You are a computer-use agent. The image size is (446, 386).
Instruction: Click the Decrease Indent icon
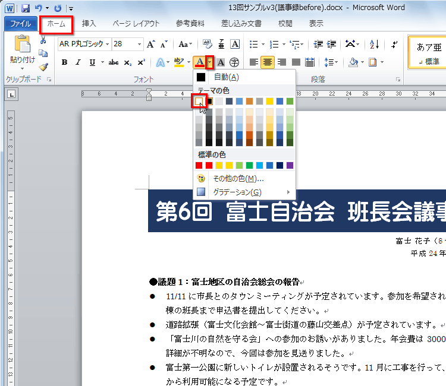(318, 45)
